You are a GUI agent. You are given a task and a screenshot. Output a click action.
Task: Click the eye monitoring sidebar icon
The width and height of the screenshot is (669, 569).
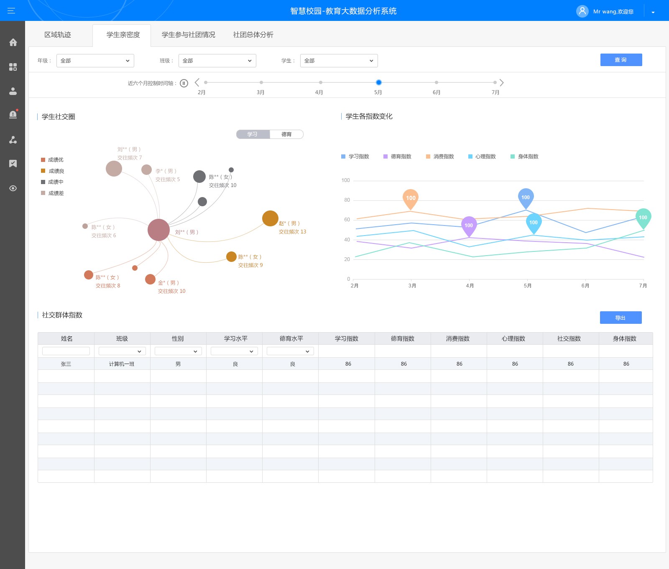13,188
